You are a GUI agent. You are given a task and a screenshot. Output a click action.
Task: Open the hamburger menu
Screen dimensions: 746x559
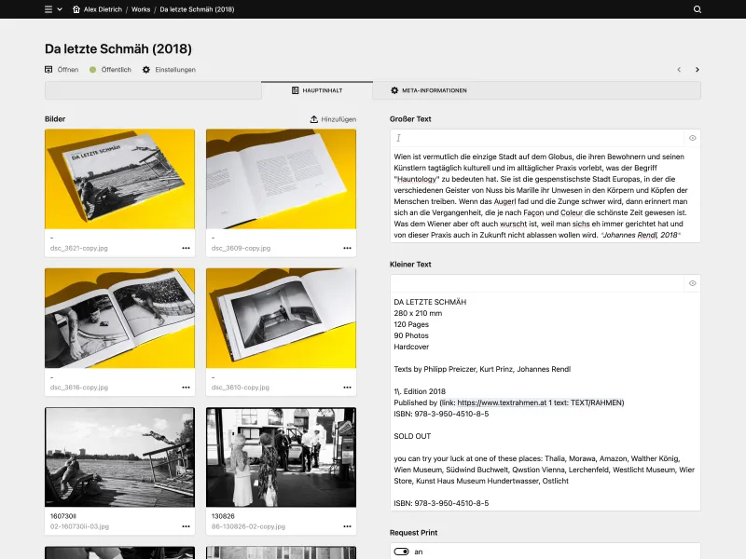tap(47, 10)
